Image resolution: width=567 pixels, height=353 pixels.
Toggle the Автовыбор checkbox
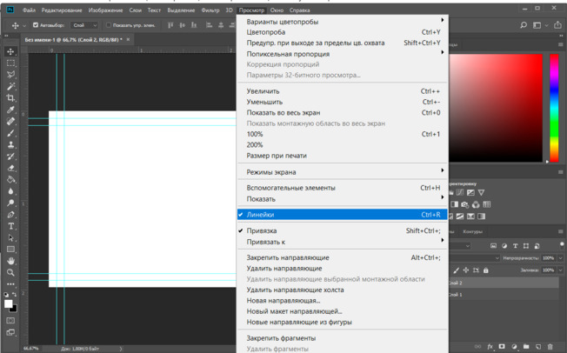[36, 25]
